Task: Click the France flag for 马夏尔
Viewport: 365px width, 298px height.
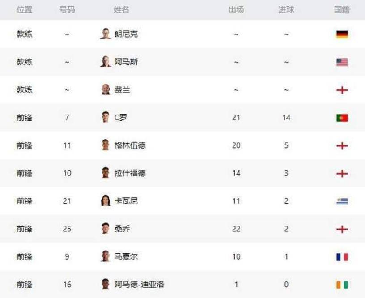Action: (x=342, y=257)
